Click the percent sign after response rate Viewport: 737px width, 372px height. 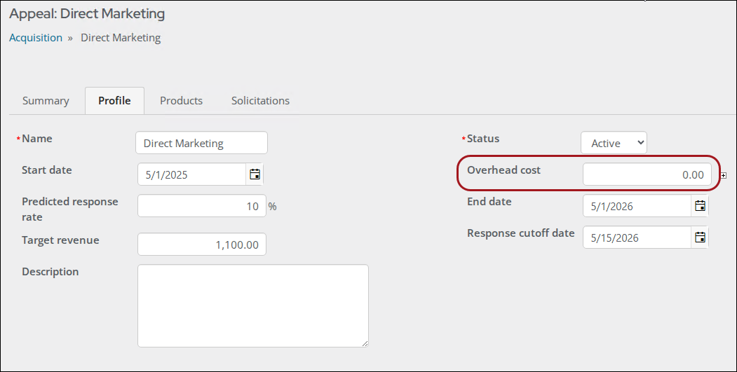click(272, 206)
